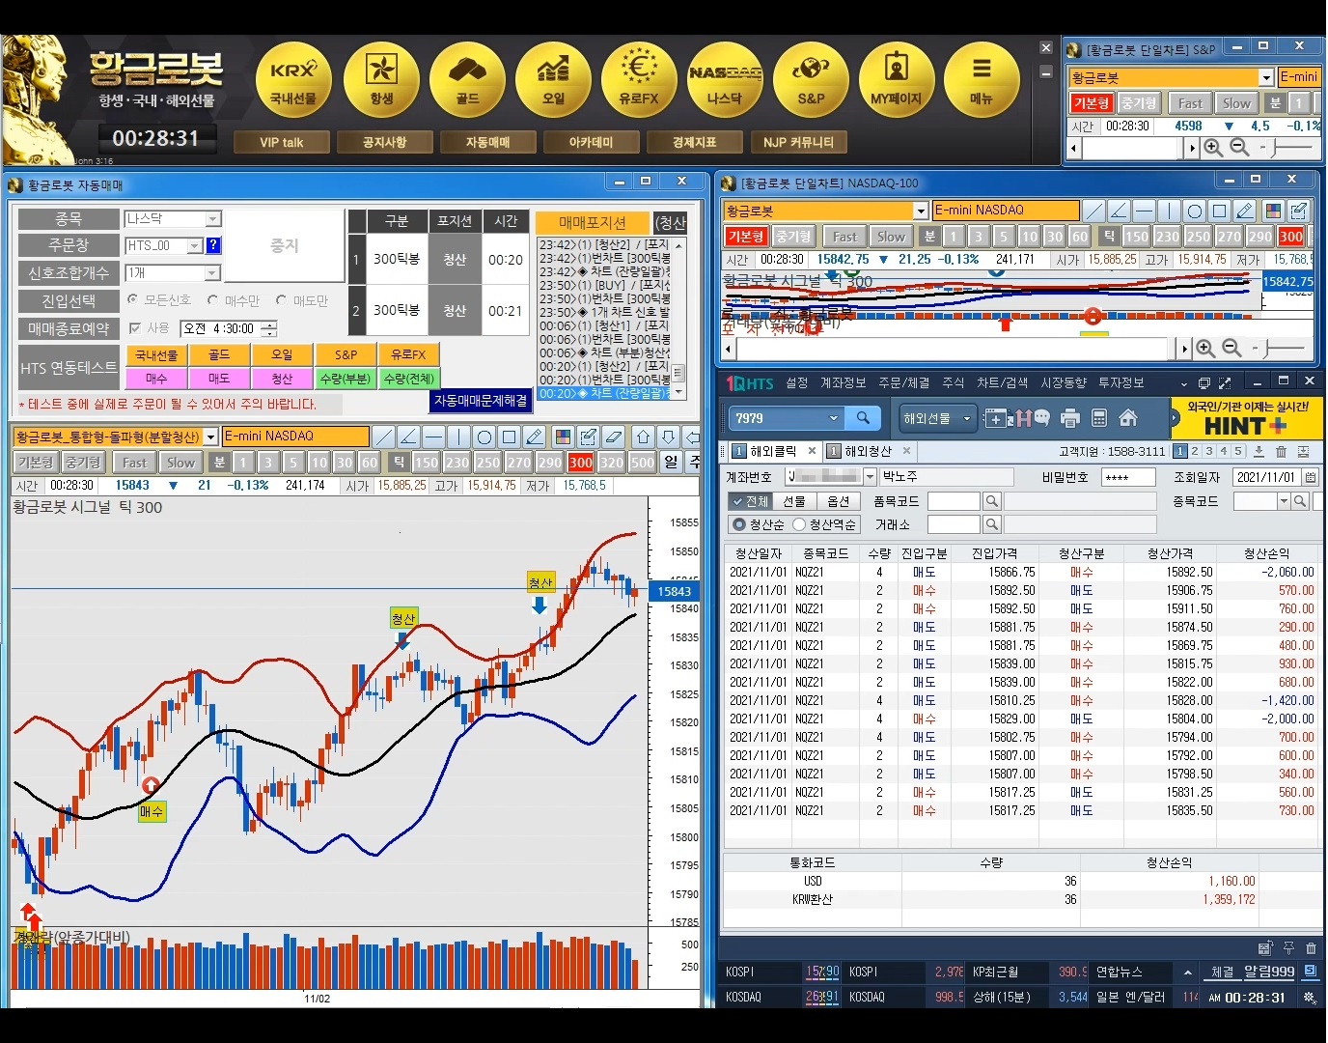Viewport: 1328px width, 1043px height.
Task: Toggle the 사용 checkbox for 매매종료예약
Action: coord(135,328)
